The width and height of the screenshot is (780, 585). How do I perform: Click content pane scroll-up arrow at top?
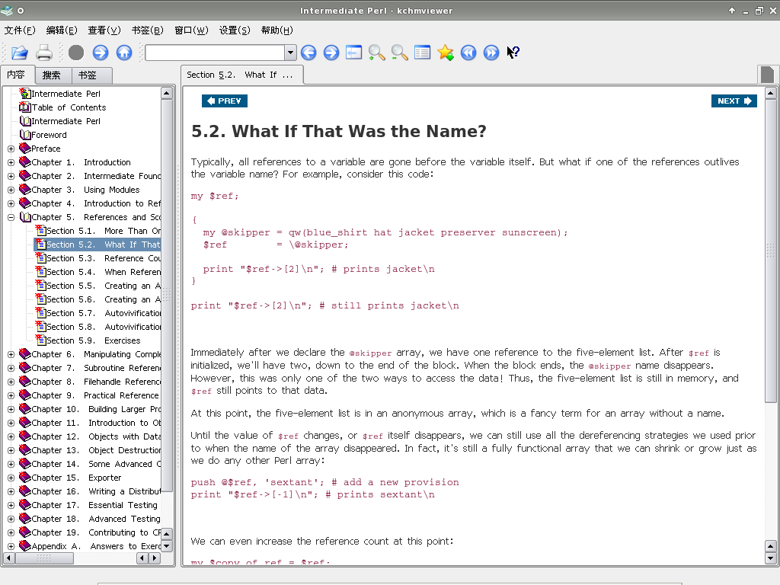pos(771,93)
